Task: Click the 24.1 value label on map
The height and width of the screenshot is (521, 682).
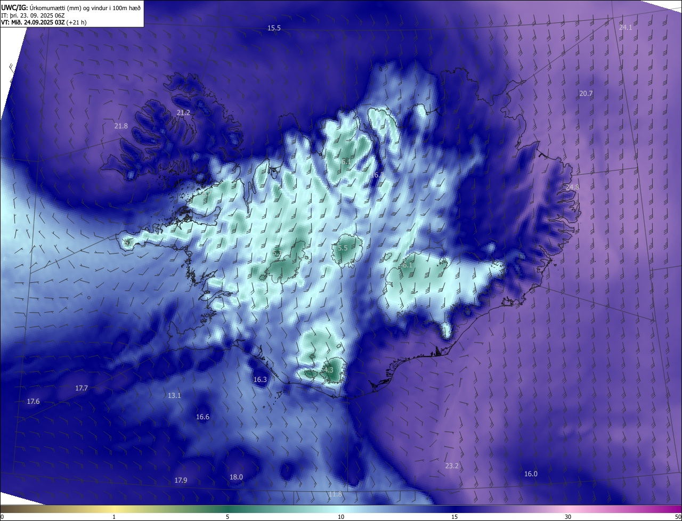Action: (626, 27)
